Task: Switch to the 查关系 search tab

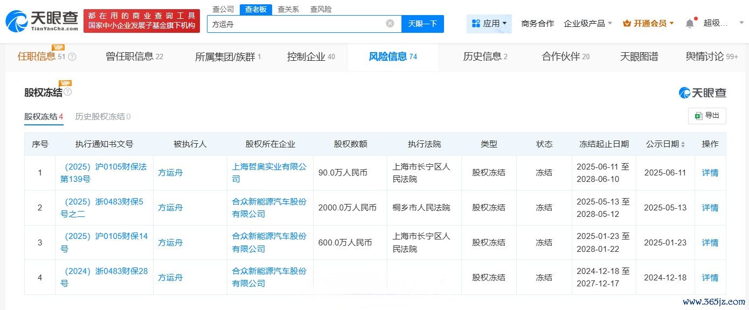Action: coord(288,9)
